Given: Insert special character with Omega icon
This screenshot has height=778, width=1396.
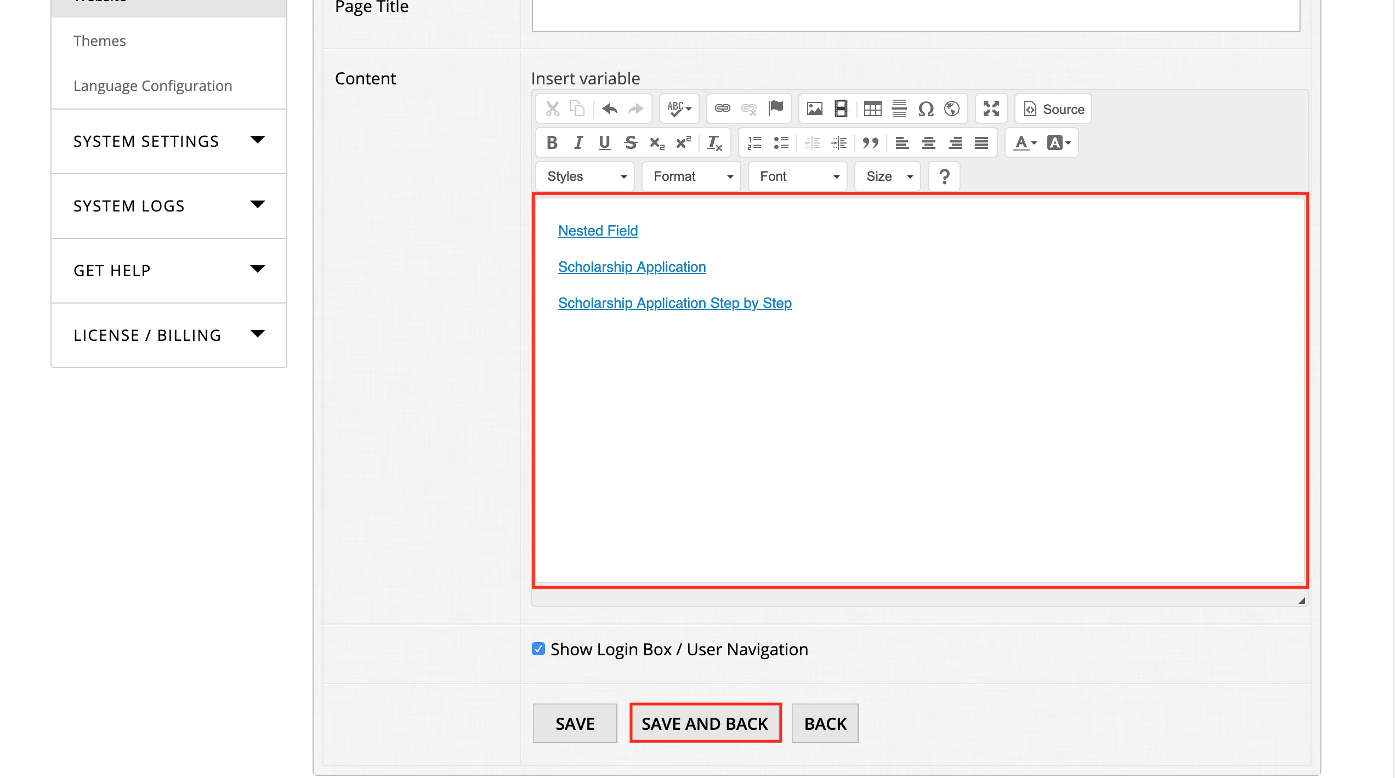Looking at the screenshot, I should click(x=926, y=109).
